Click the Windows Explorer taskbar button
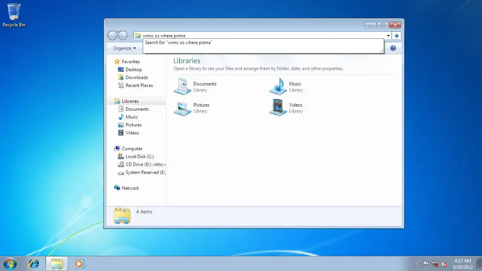Screen dimensions: 482x271 [x=57, y=263]
